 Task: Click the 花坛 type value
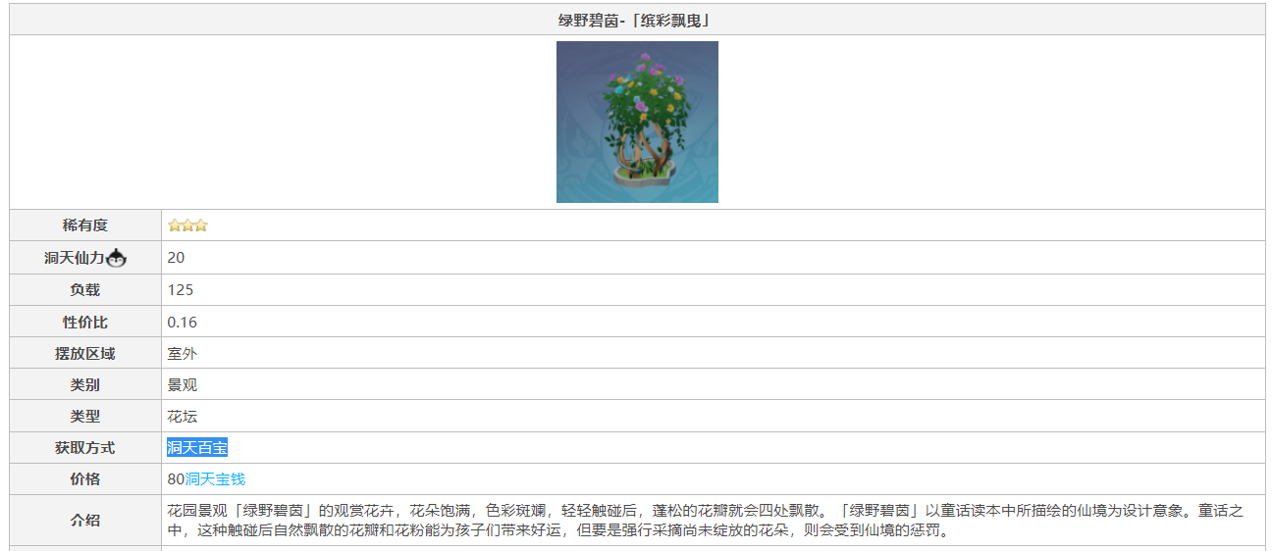[x=183, y=416]
